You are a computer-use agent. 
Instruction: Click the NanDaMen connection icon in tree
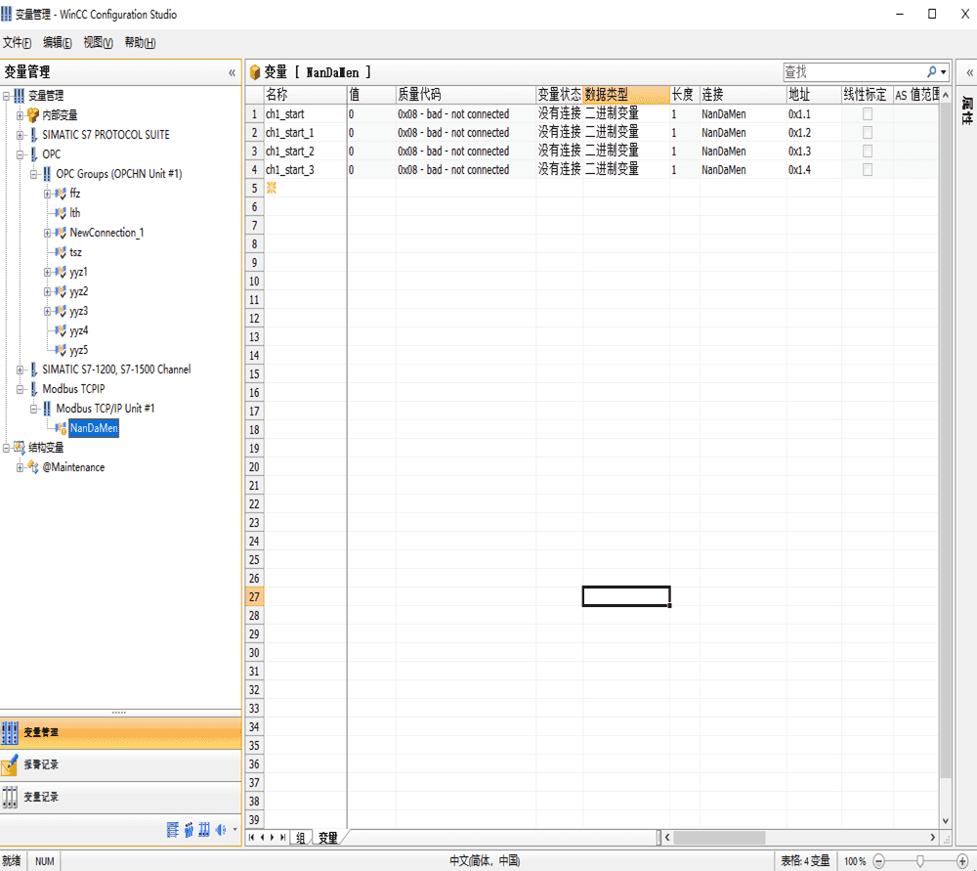pos(61,428)
